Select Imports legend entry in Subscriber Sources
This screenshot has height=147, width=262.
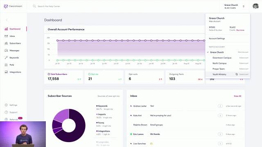coord(104,116)
